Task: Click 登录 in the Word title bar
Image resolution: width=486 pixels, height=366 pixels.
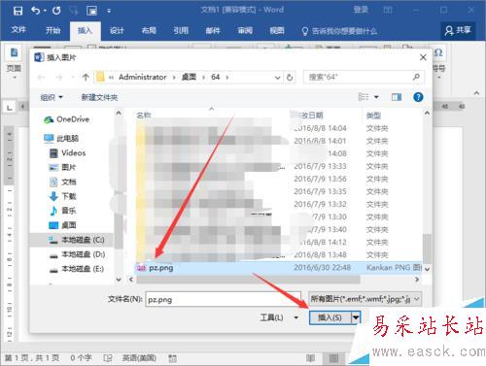Action: 361,10
